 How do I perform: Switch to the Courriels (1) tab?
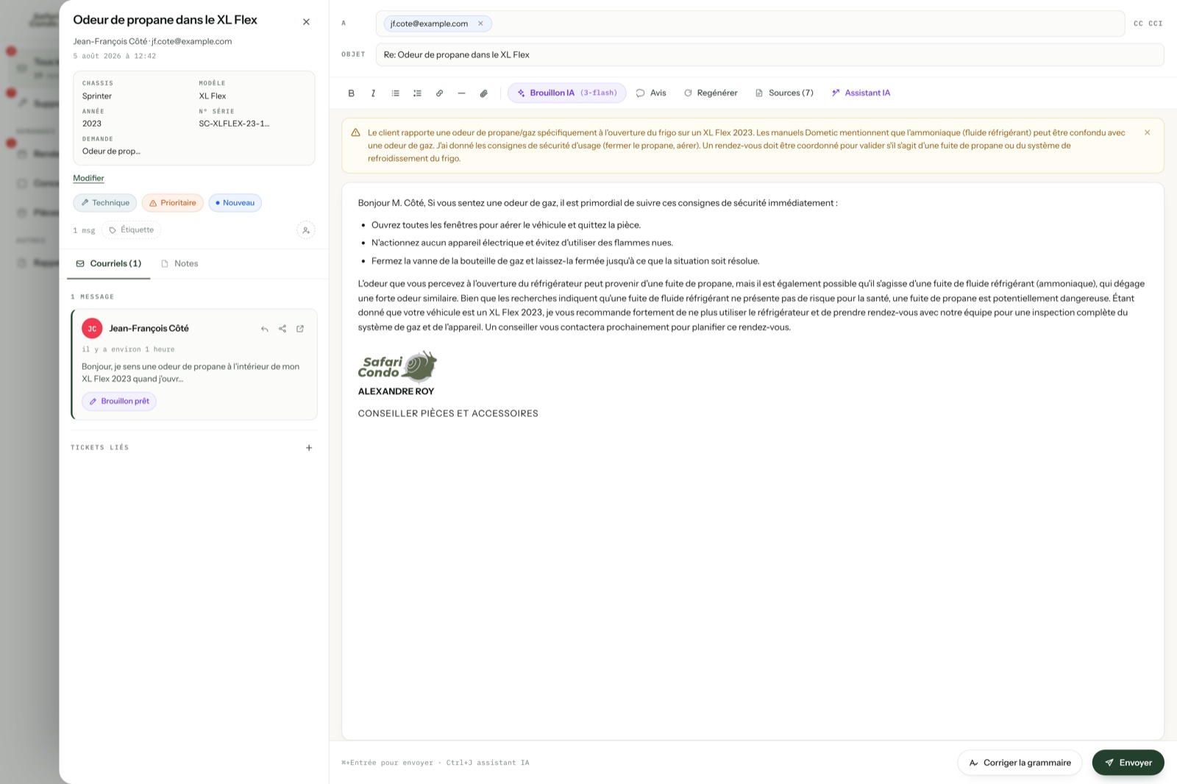(x=109, y=263)
